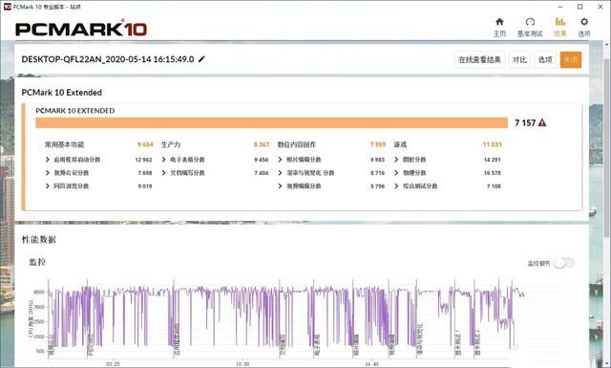The height and width of the screenshot is (368, 611).
Task: Click the 选项 button next to 对比
Action: (545, 59)
